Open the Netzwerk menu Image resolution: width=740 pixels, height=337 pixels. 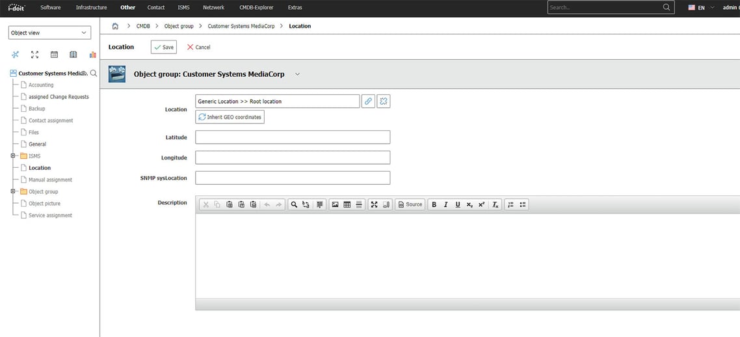click(213, 8)
